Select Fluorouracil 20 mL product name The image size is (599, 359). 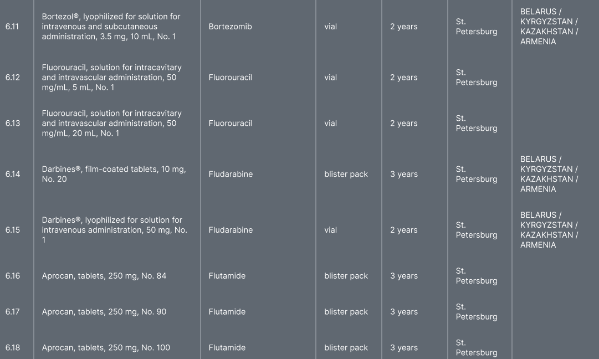pyautogui.click(x=111, y=124)
